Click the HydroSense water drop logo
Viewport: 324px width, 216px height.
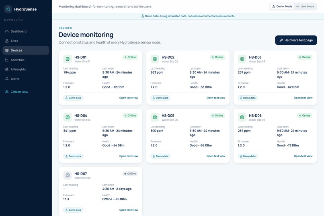[8, 9]
